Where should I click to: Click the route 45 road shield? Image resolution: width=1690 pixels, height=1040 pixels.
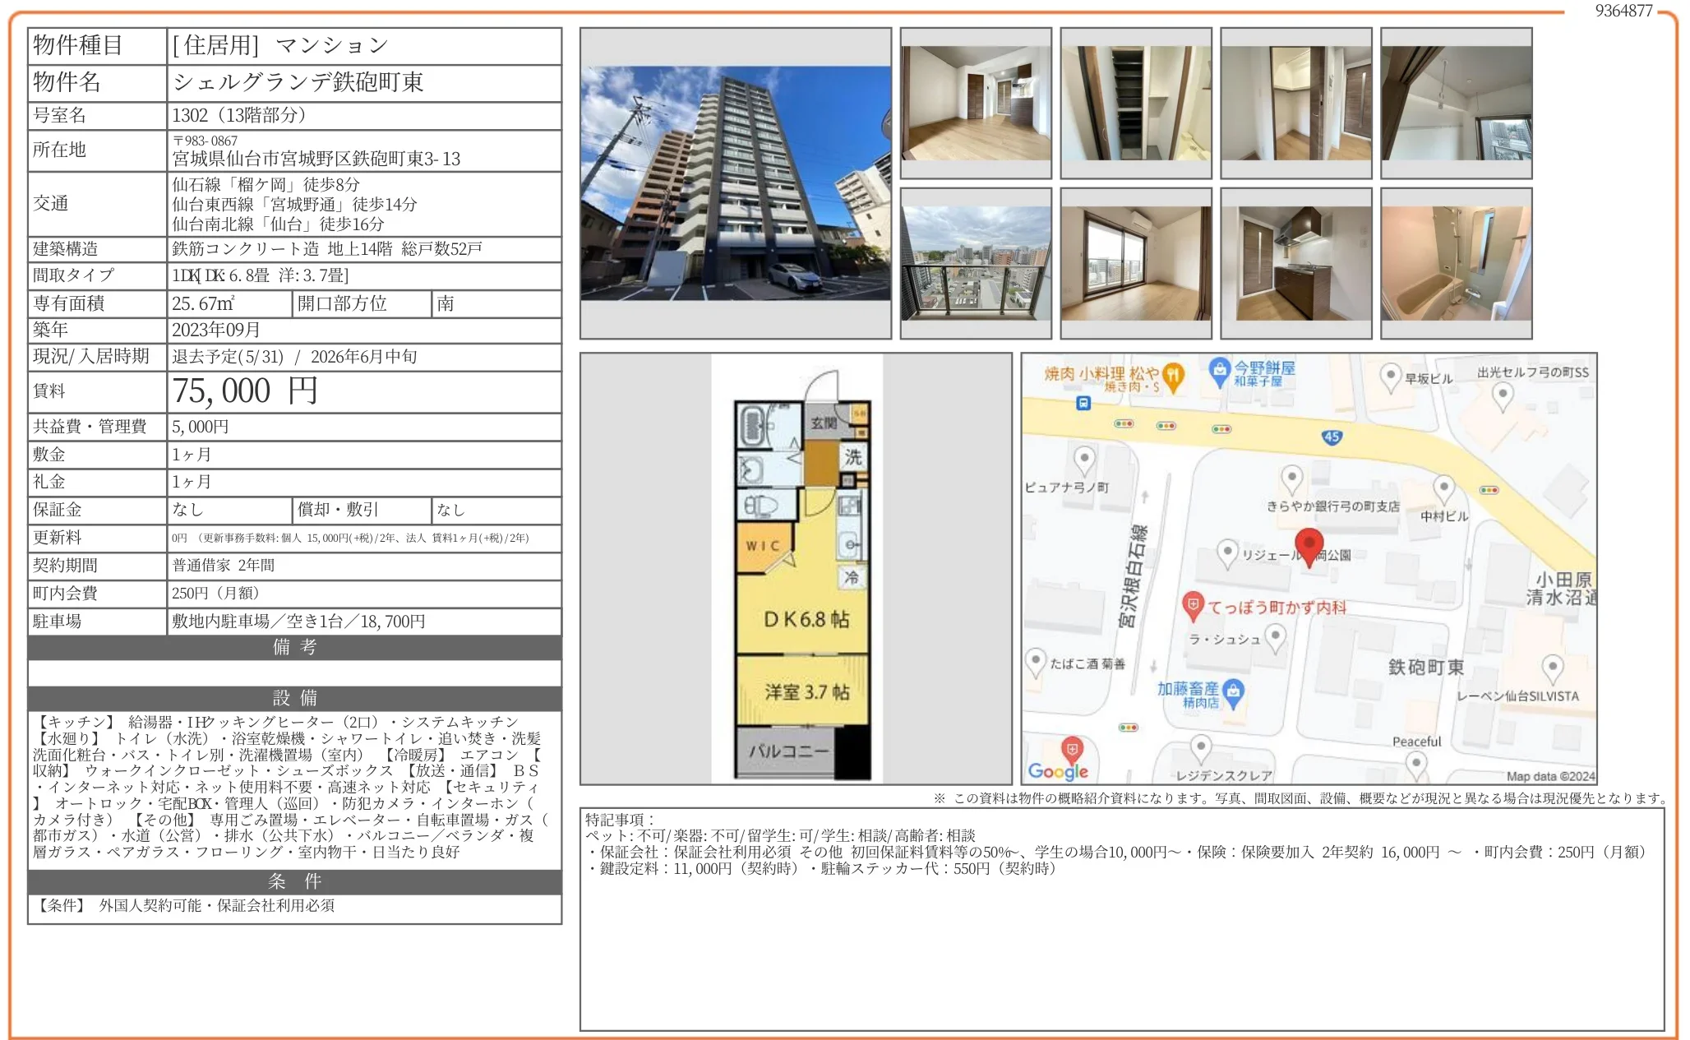coord(1332,437)
